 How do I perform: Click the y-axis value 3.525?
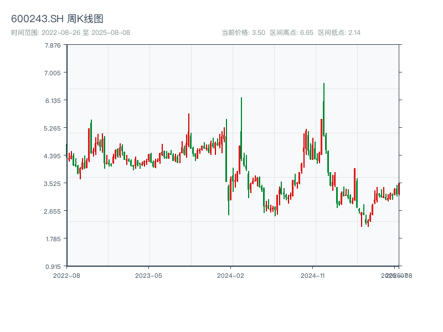pos(52,184)
